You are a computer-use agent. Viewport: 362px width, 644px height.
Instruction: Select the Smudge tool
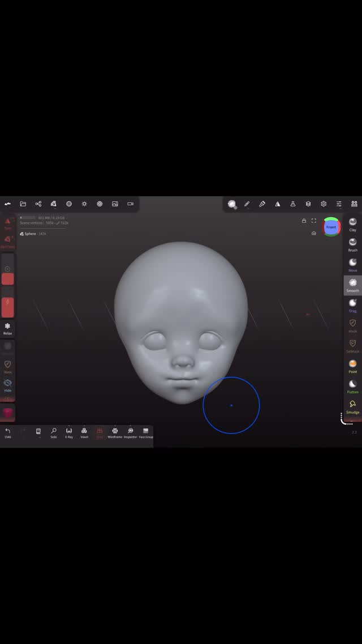pos(352,406)
